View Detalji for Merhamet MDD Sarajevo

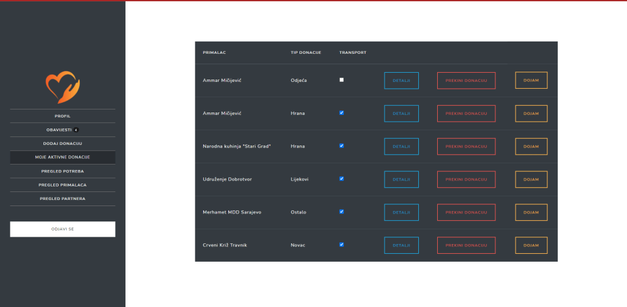tap(401, 212)
